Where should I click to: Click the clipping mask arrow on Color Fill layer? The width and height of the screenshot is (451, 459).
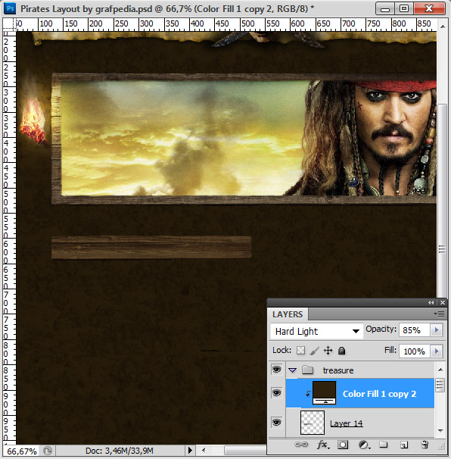(308, 394)
